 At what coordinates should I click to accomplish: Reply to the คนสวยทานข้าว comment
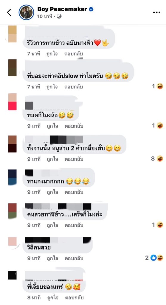tap(74, 225)
